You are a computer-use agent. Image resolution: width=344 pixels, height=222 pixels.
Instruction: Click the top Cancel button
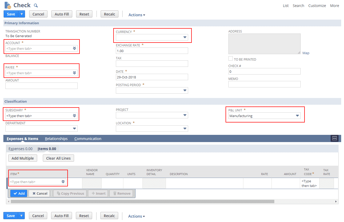(x=38, y=14)
